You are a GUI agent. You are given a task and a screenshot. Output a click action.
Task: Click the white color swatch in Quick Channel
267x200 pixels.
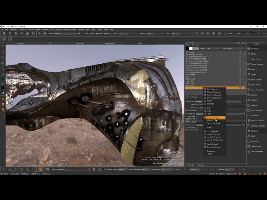191,48
